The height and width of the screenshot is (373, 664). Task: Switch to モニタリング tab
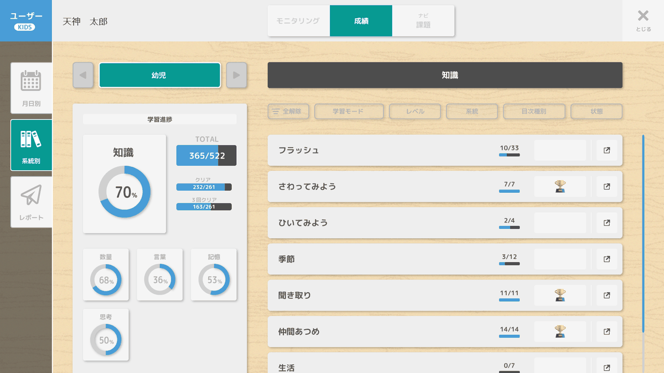pyautogui.click(x=299, y=21)
